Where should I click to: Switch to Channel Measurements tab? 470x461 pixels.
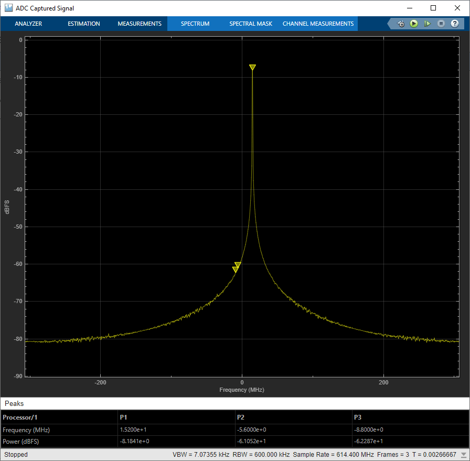(318, 24)
